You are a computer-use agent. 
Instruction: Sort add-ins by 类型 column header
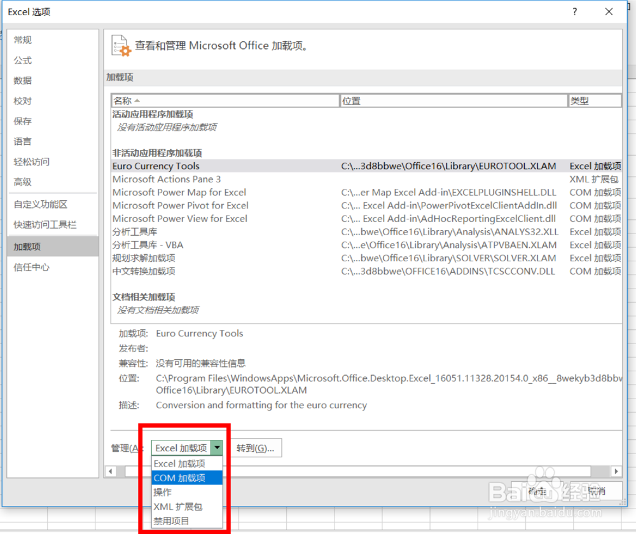(x=595, y=100)
